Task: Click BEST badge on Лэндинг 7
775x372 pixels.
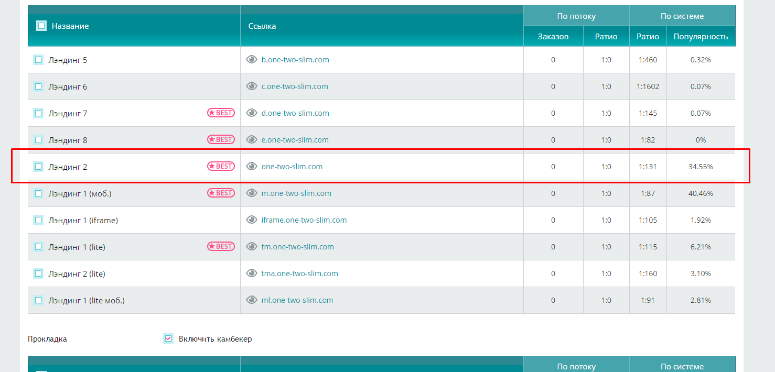Action: pyautogui.click(x=221, y=113)
